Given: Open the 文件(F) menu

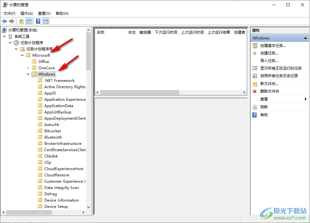Looking at the screenshot, I should point(9,14).
